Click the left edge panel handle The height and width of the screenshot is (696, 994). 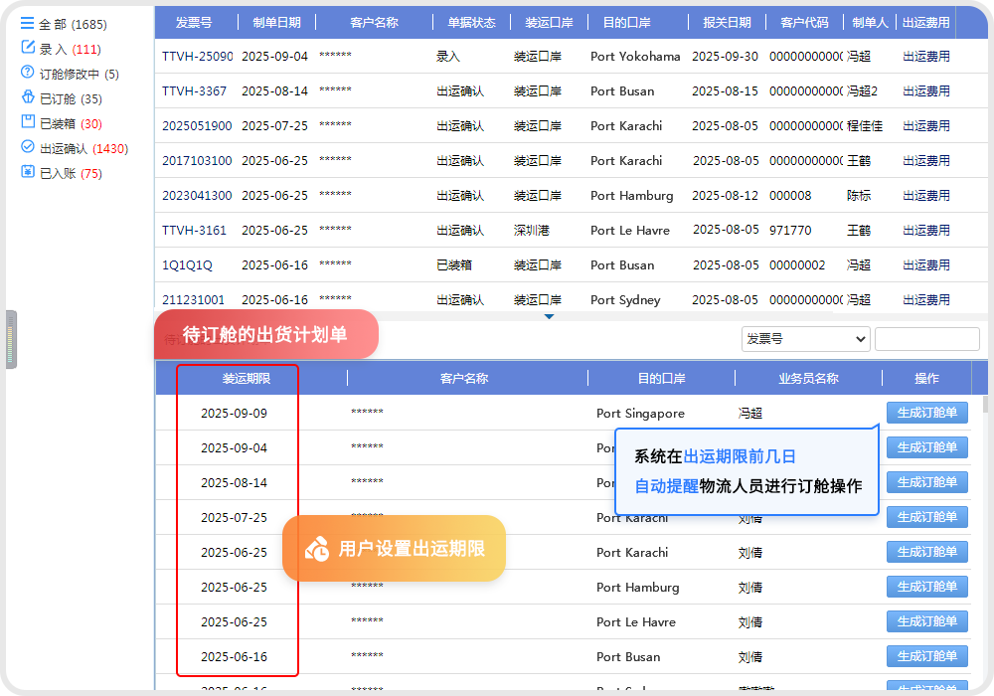11,339
